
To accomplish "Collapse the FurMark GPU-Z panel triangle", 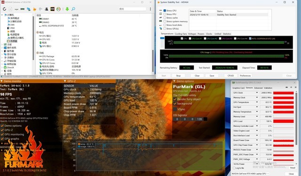I will click(65, 81).
